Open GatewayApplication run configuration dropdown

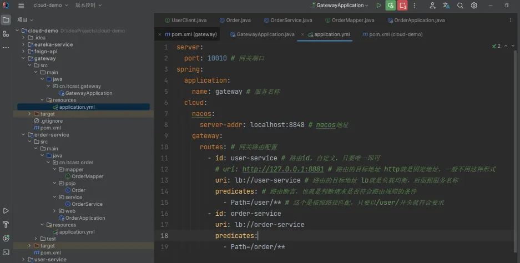(x=342, y=6)
